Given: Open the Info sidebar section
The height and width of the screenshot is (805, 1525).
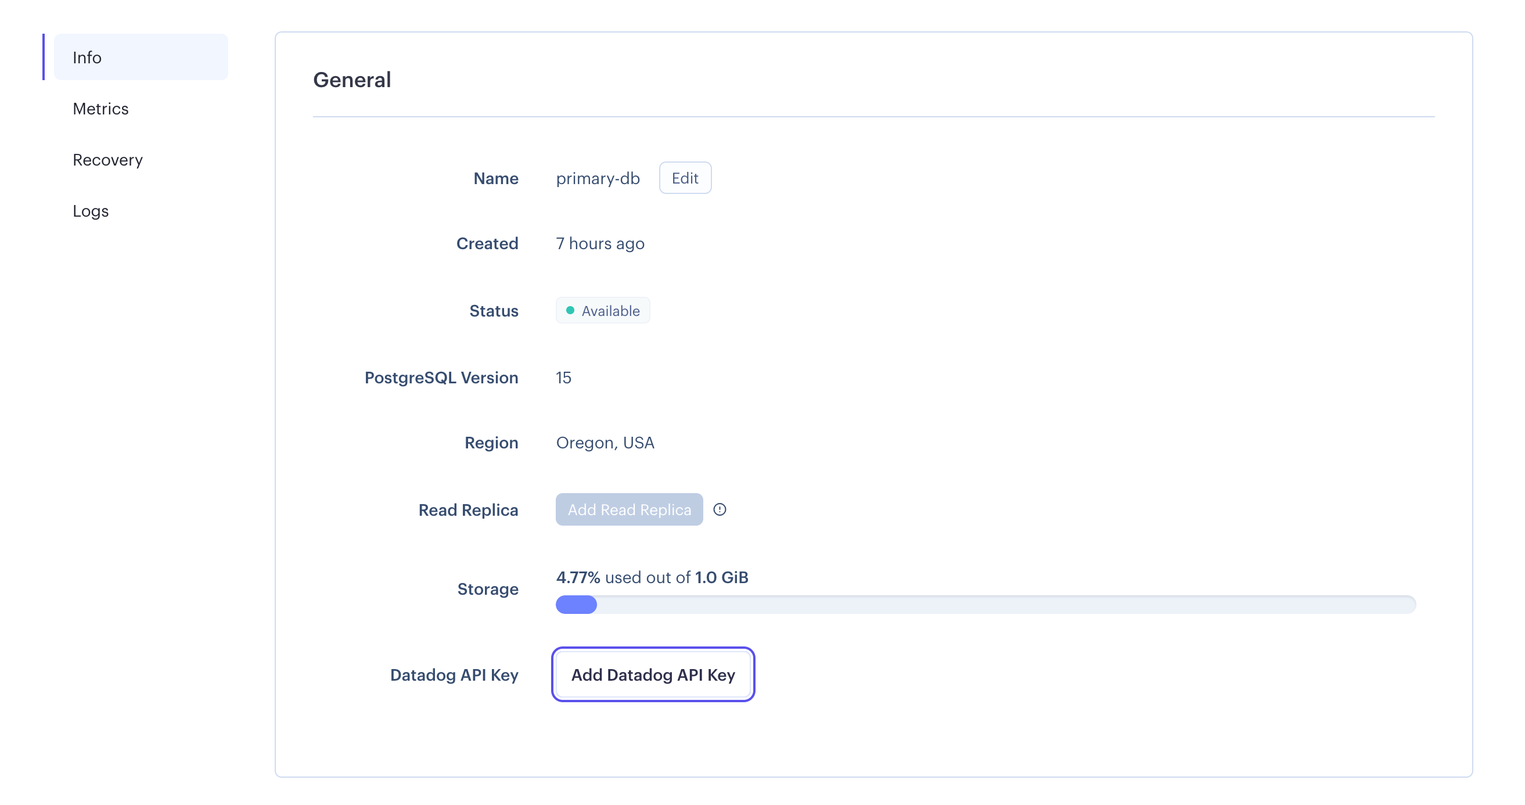Looking at the screenshot, I should tap(141, 57).
